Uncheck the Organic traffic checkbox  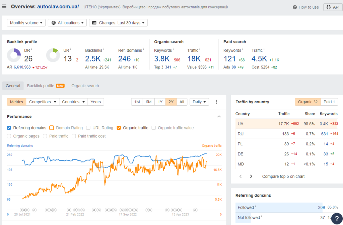coord(119,128)
